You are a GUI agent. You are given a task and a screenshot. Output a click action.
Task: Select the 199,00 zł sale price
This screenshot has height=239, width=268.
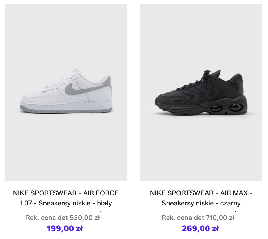tap(65, 229)
